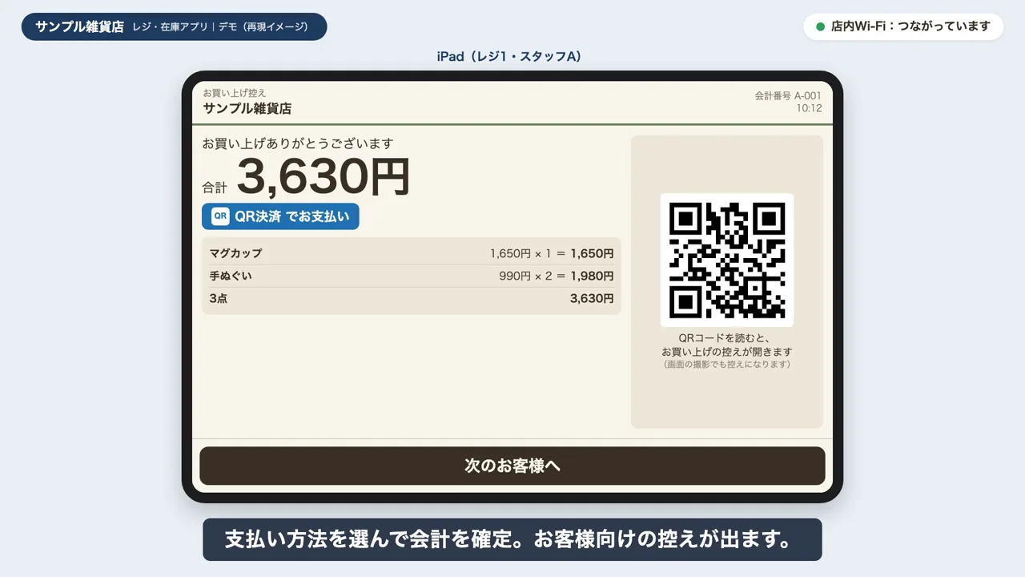Click the お買い上げありがとうございます message

tap(298, 143)
